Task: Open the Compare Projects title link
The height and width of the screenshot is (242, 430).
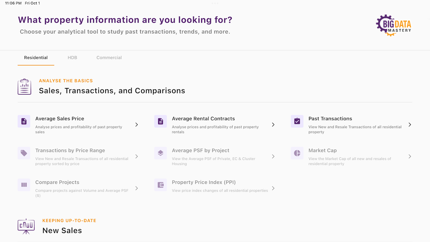Action: [x=57, y=182]
